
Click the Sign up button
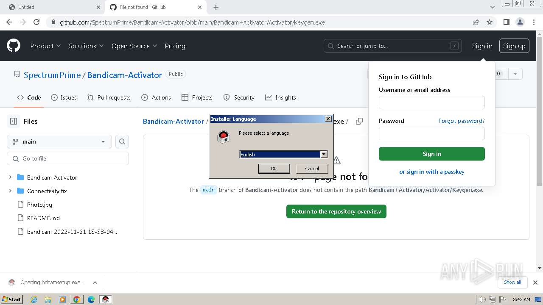click(514, 46)
